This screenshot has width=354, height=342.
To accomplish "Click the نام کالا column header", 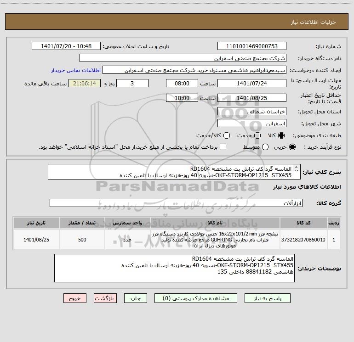I will point(215,223).
